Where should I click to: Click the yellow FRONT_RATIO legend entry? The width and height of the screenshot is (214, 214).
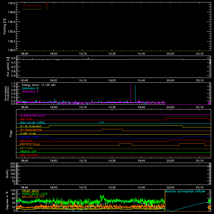click(30, 191)
